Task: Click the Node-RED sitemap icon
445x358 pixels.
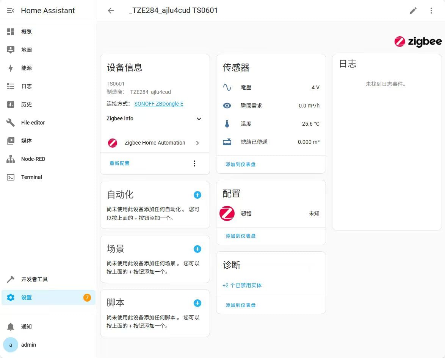Action: pyautogui.click(x=11, y=159)
